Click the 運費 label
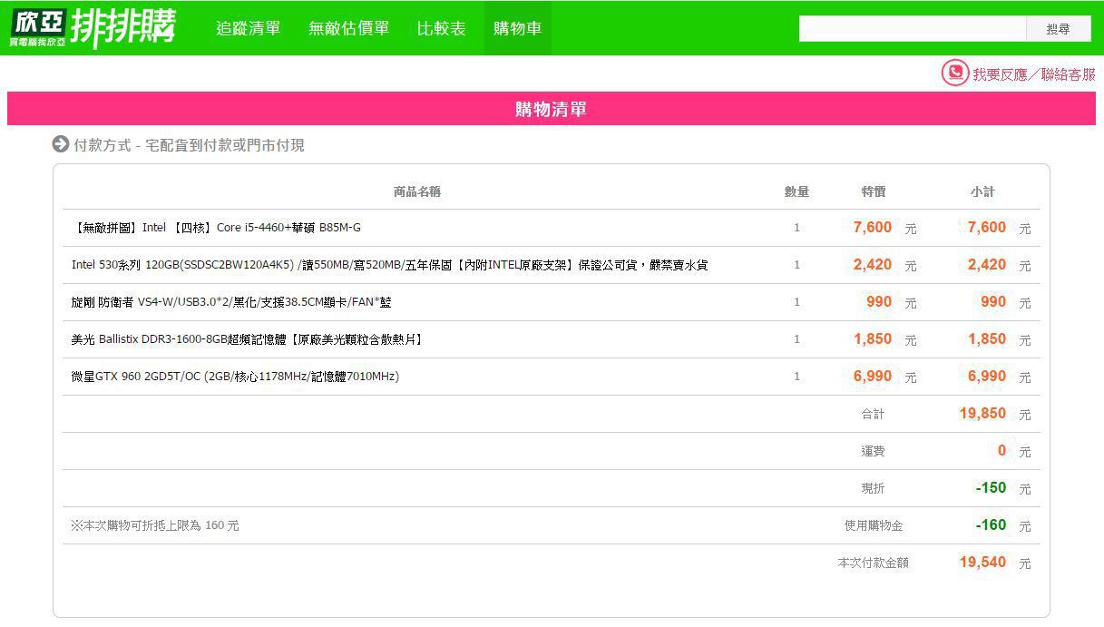This screenshot has height=627, width=1104. pos(873,451)
